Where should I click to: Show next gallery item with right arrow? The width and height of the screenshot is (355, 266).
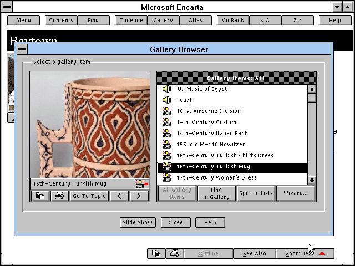139,196
